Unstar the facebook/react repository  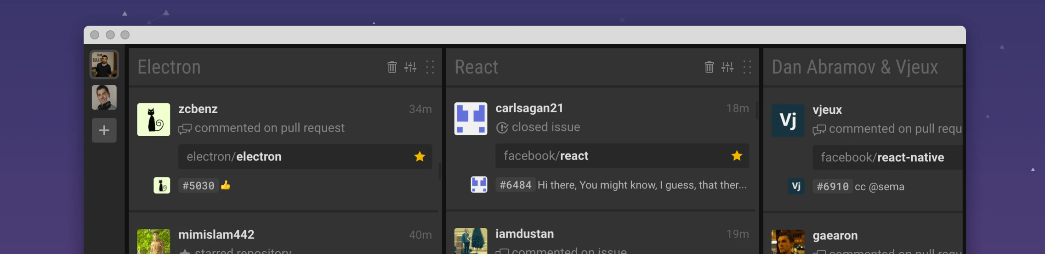click(x=737, y=155)
